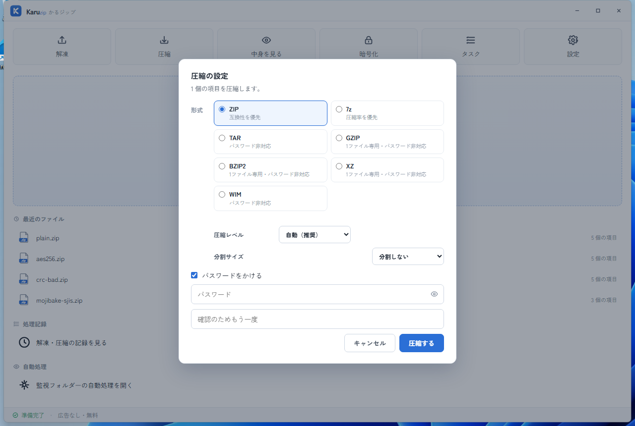
Task: Open the 圧縮レベル dropdown
Action: click(315, 235)
